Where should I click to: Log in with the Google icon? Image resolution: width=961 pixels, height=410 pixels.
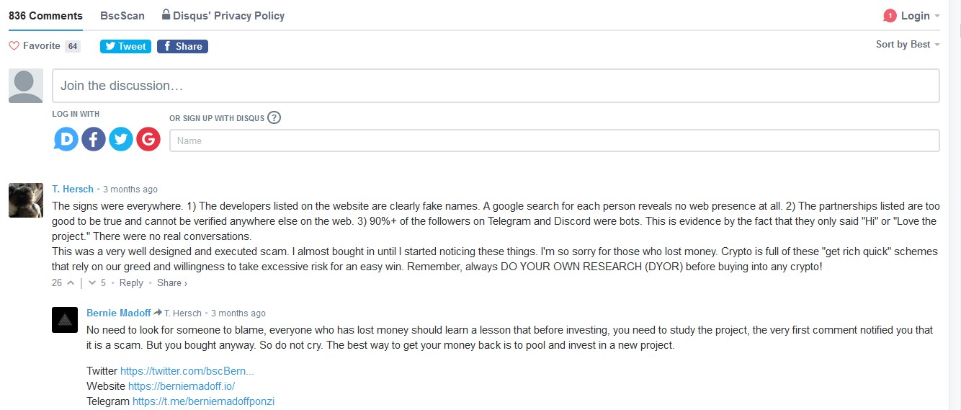click(148, 139)
